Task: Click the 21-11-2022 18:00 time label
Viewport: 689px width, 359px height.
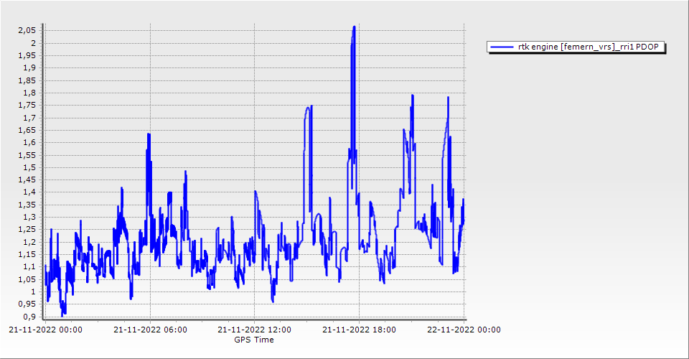Action: 360,330
